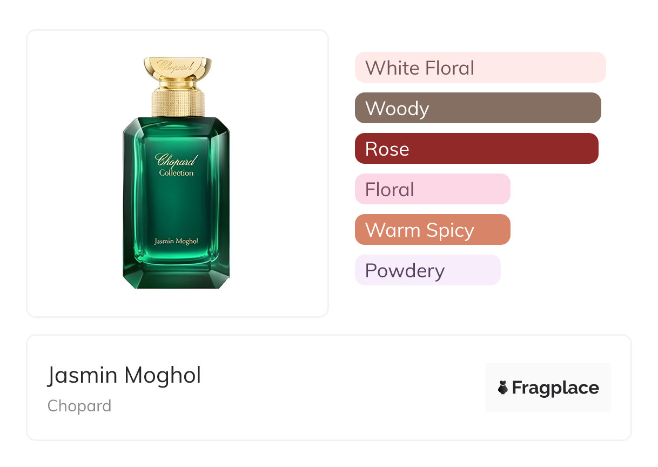This screenshot has height=467, width=658.
Task: Click the word Rose in the accord list
Action: pos(387,149)
